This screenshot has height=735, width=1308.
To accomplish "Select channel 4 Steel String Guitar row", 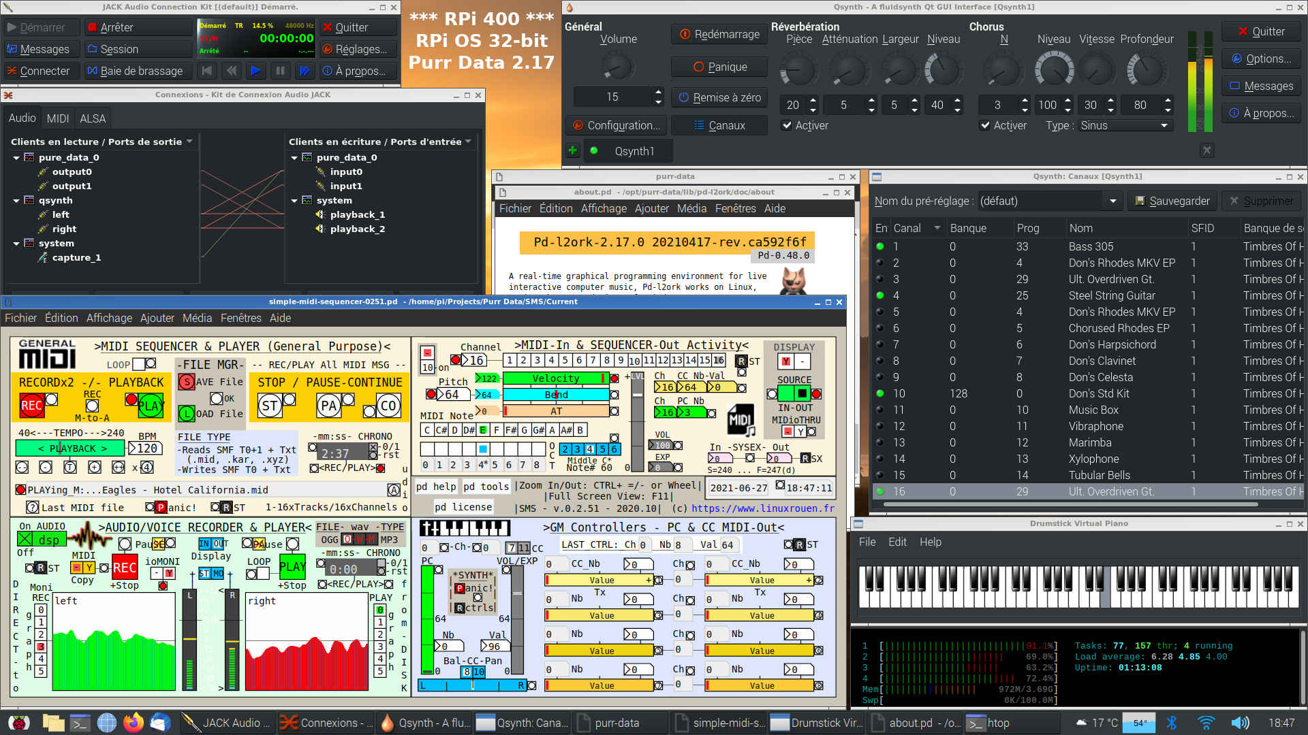I will (x=1088, y=295).
